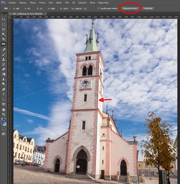Select the Type tool
Screen dimensions: 180x184
point(4,94)
